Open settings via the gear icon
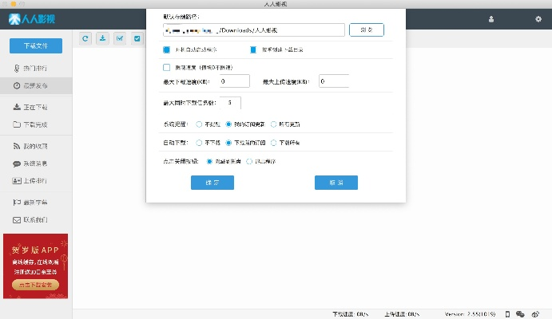 (537, 18)
